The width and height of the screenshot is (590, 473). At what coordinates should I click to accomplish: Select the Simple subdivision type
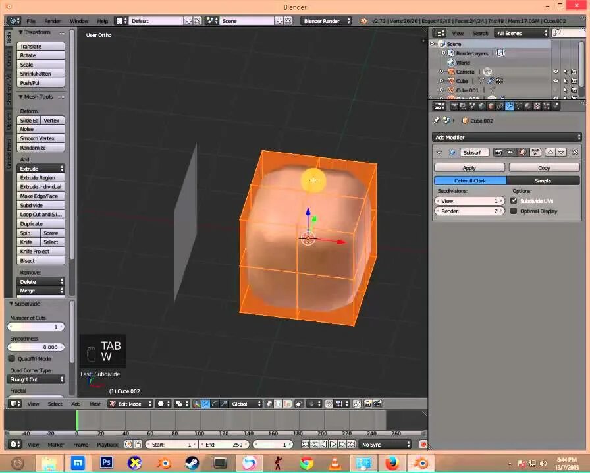pos(543,181)
